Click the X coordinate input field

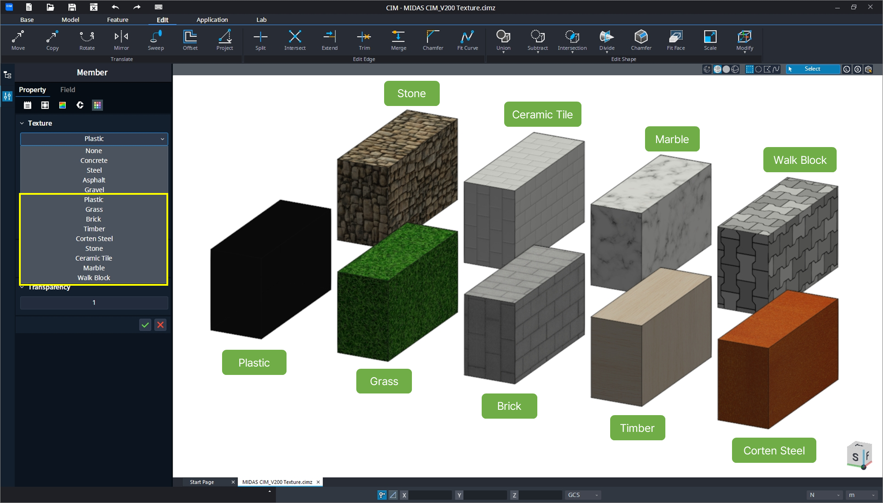430,495
